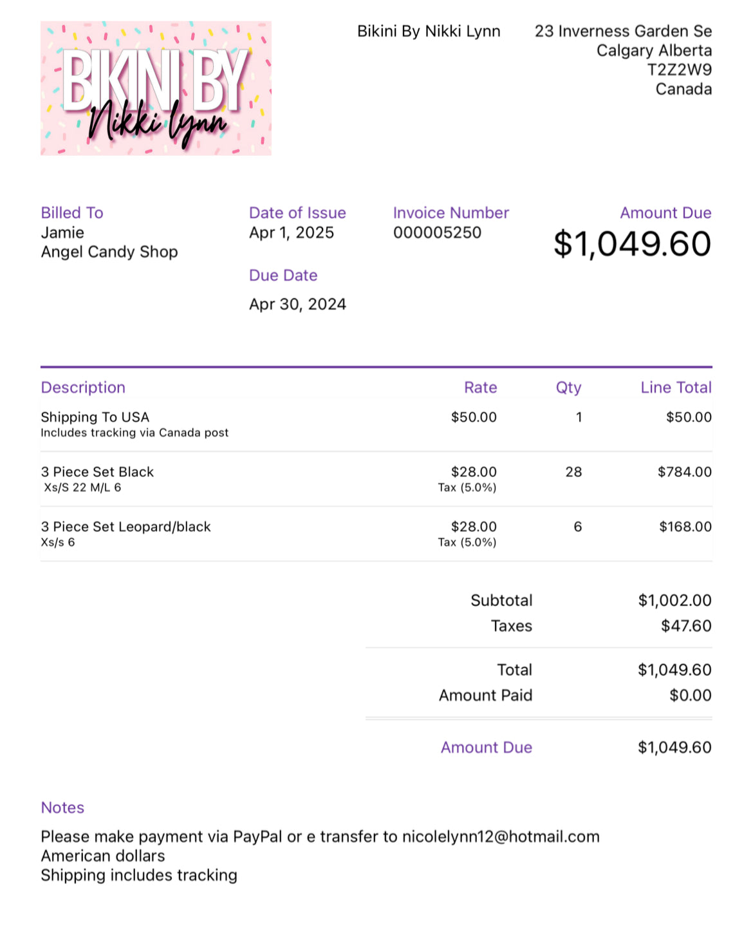Click the $47.60 taxes value

[686, 626]
